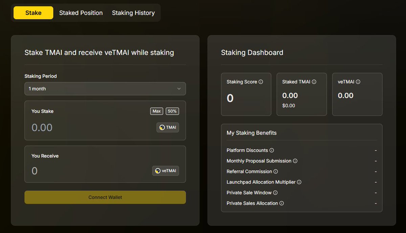Click the Referral Commission label

point(249,171)
